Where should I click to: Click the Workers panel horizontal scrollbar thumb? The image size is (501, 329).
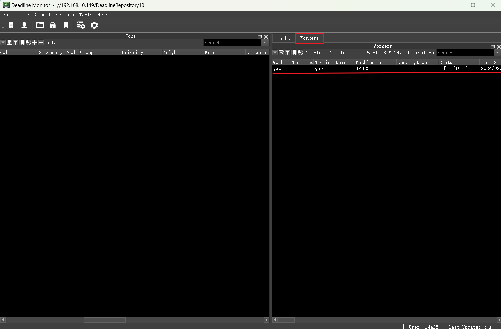[286, 320]
